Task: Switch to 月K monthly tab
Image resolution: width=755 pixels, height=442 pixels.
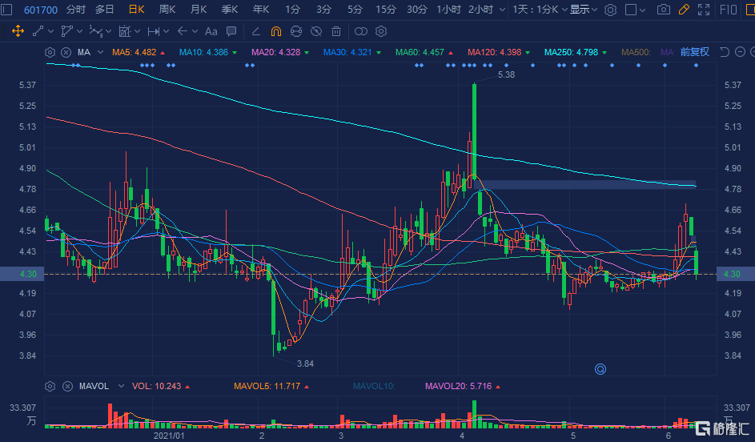Action: [199, 10]
